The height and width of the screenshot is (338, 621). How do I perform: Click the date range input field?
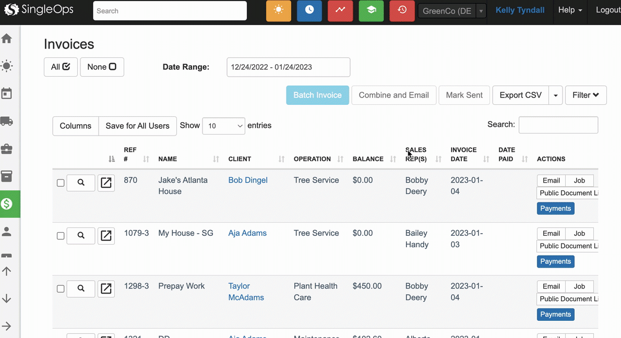[288, 67]
